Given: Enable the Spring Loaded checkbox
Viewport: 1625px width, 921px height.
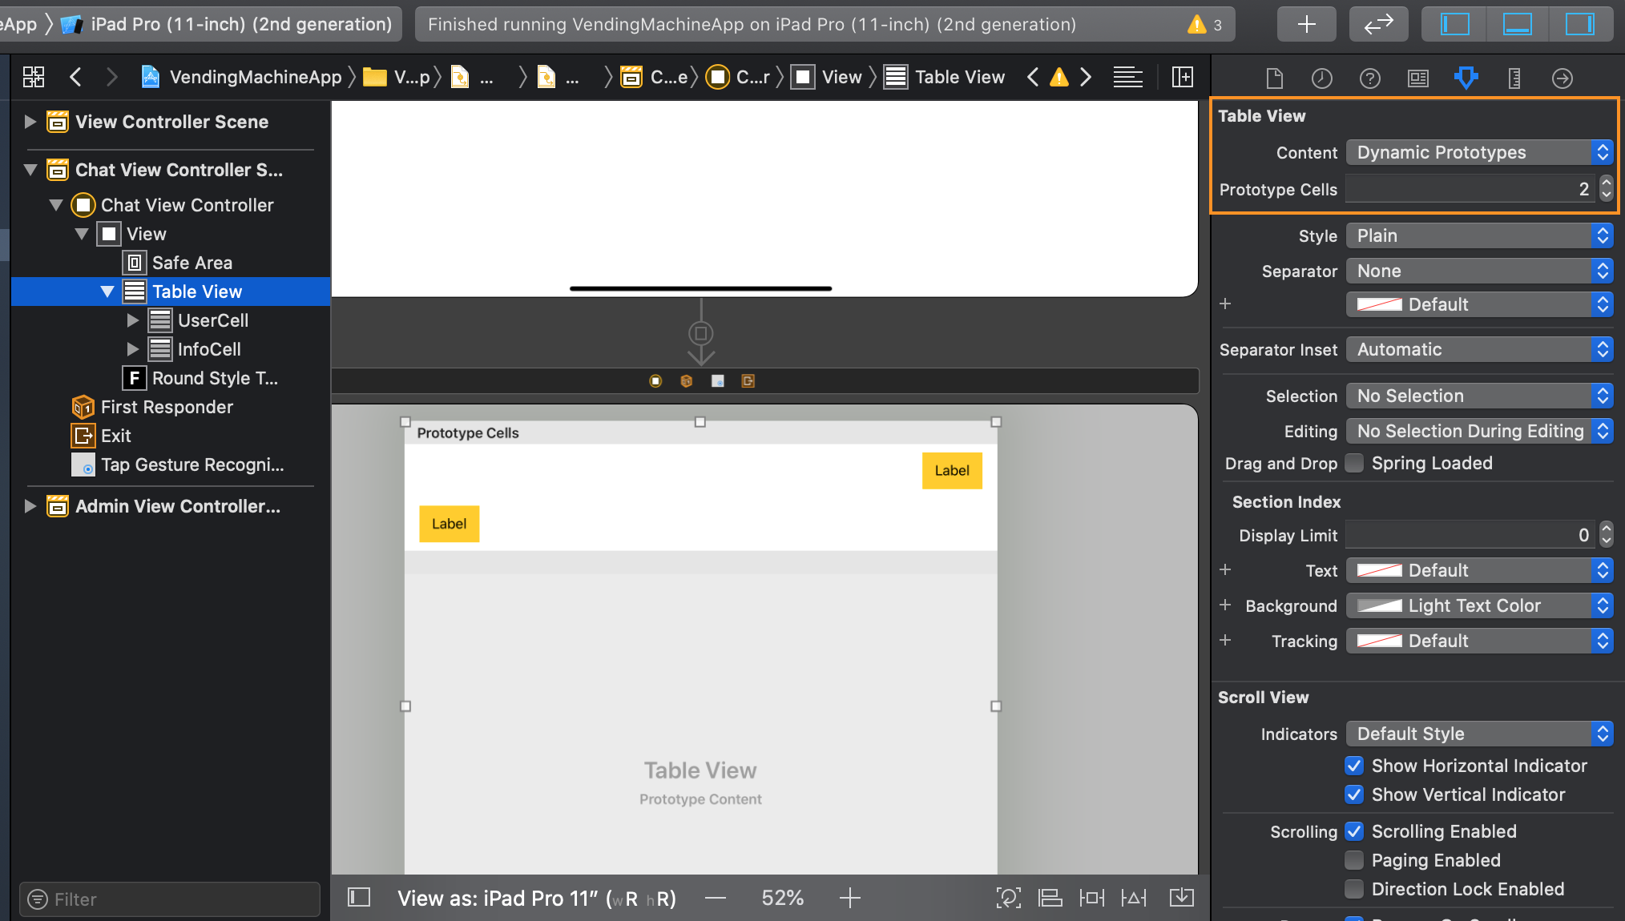Looking at the screenshot, I should [x=1354, y=463].
